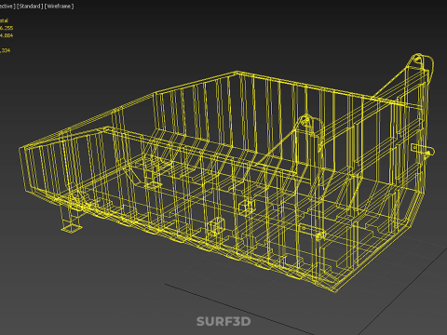Screen dimensions: 447x335
Task: Click the tapered left end panel of the container
Action: (47, 169)
